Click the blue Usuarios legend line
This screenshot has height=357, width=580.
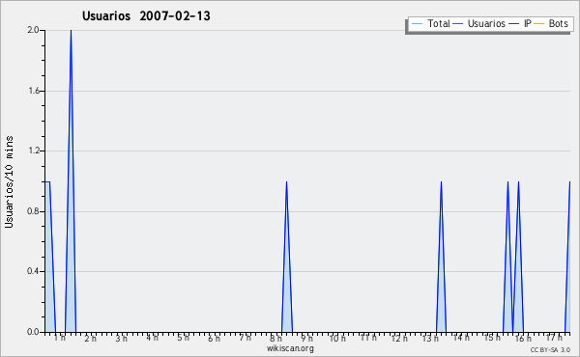click(458, 24)
